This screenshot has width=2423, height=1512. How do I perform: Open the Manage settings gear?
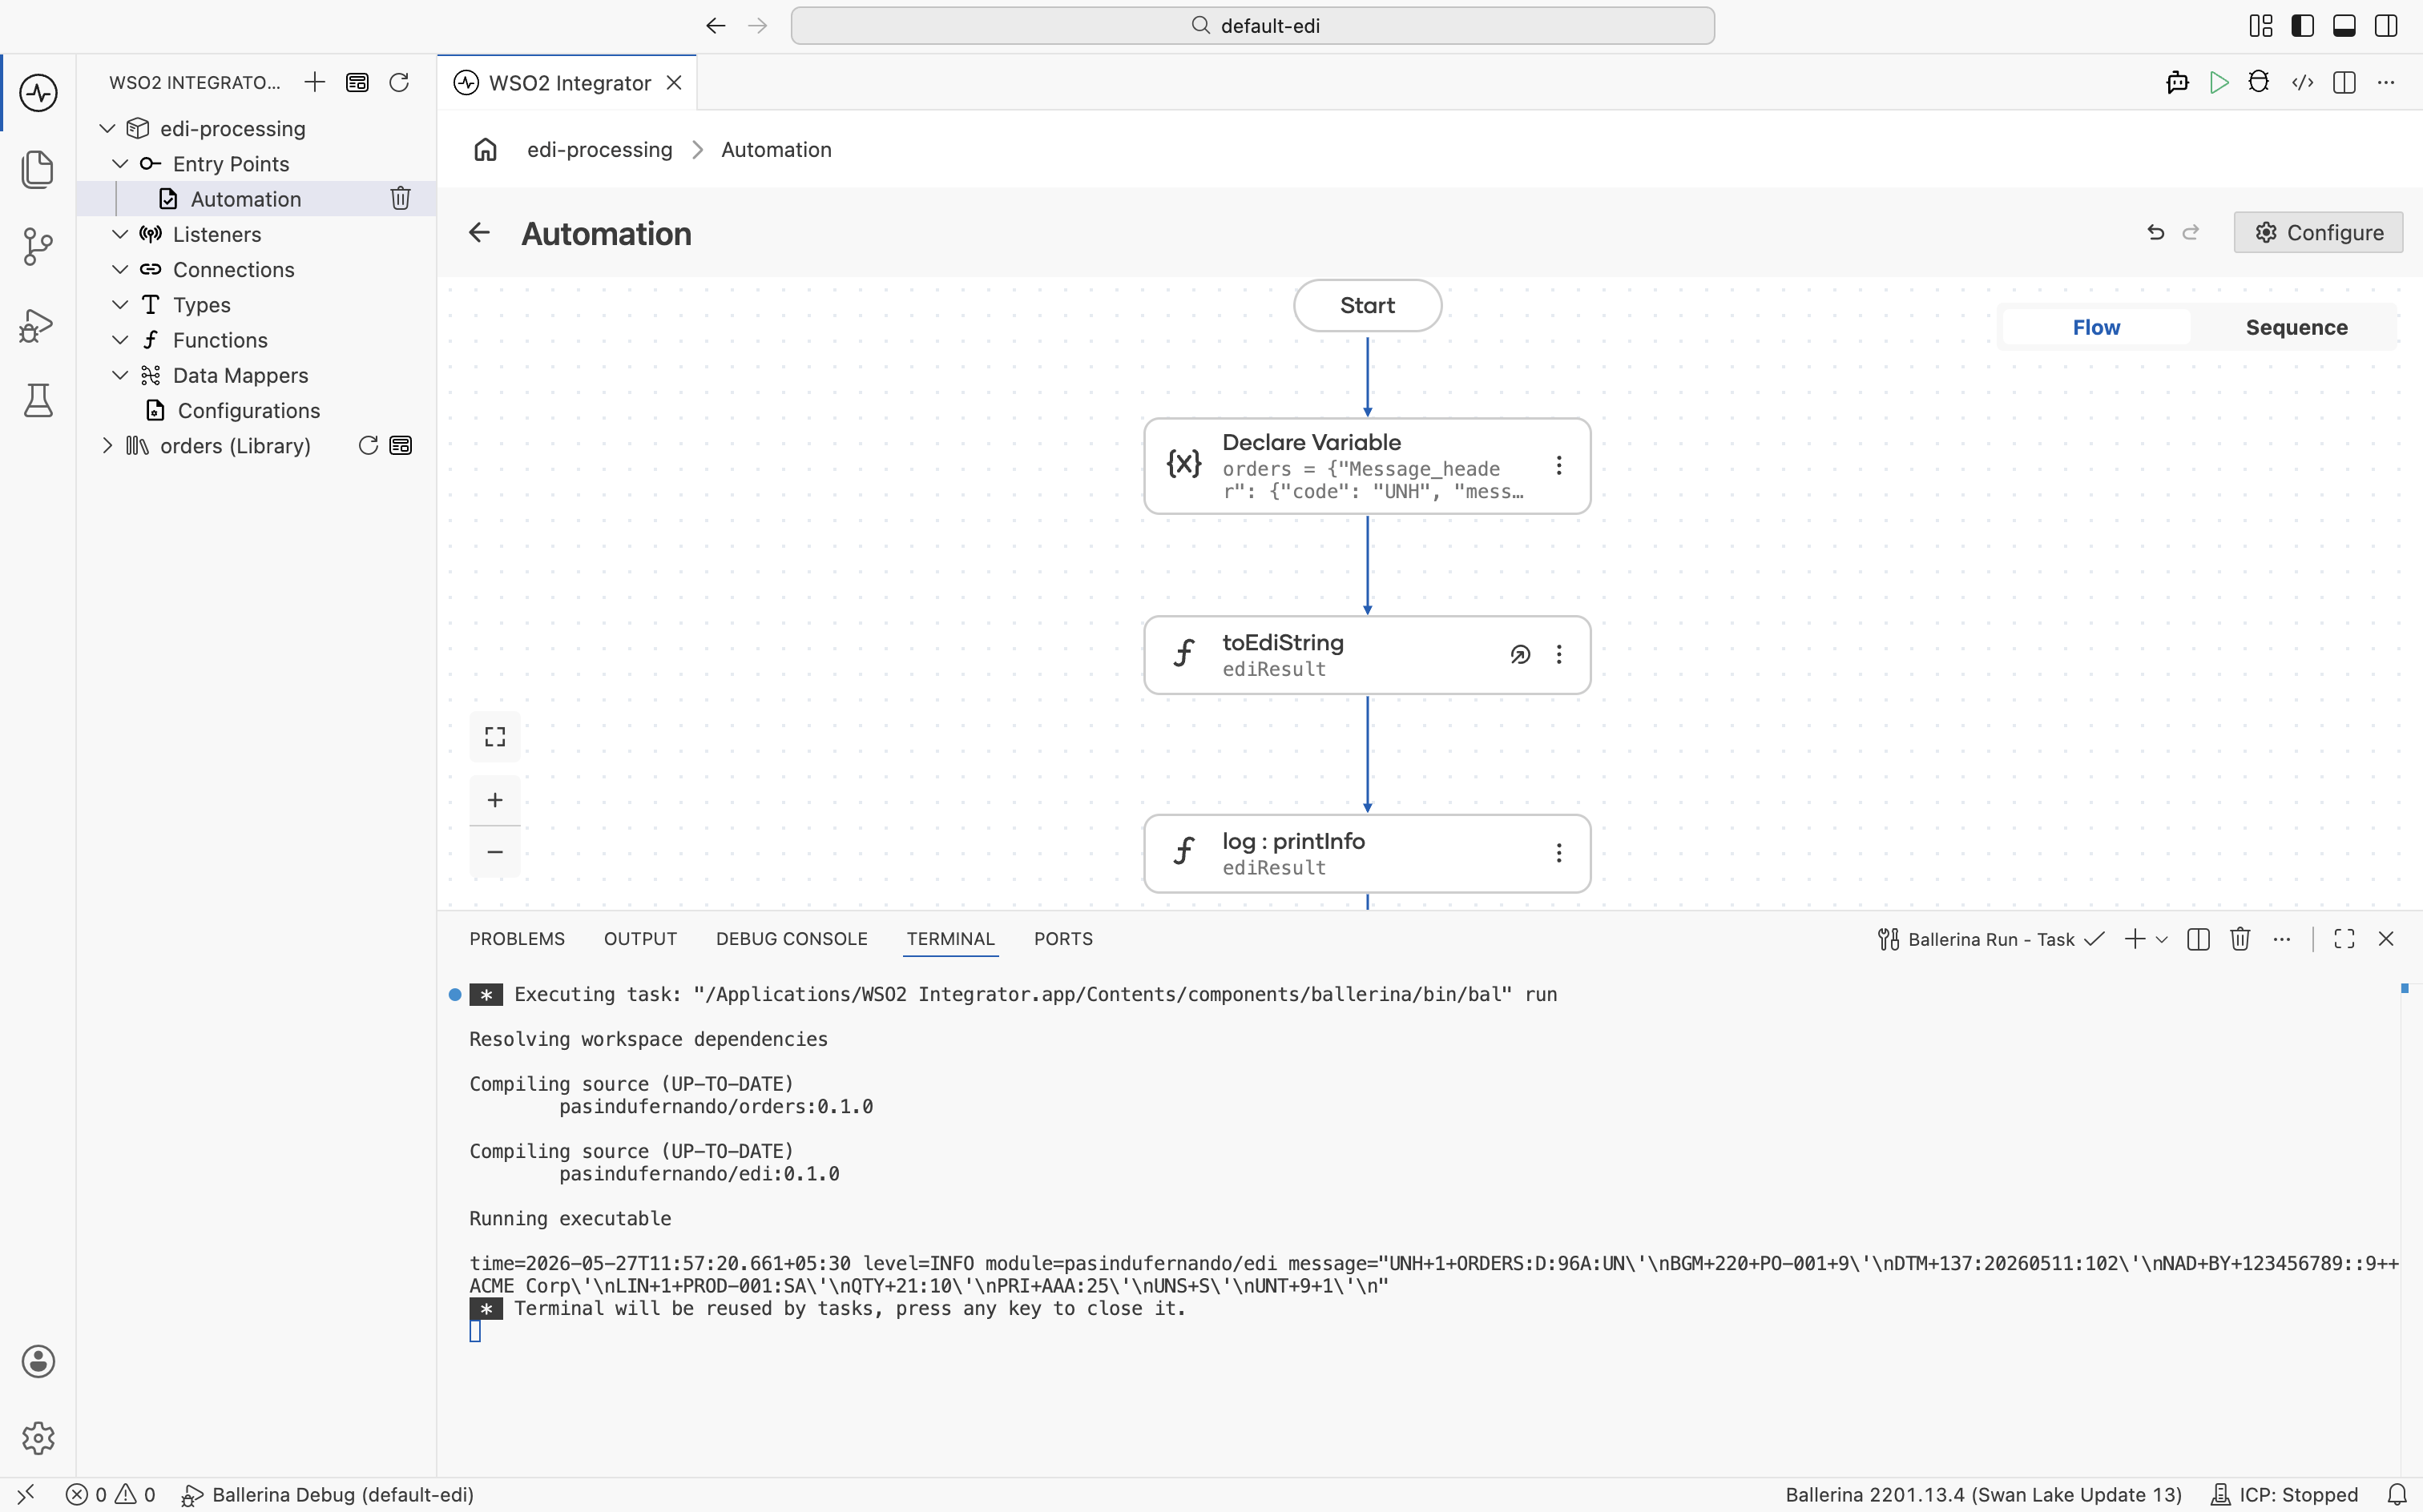tap(38, 1438)
